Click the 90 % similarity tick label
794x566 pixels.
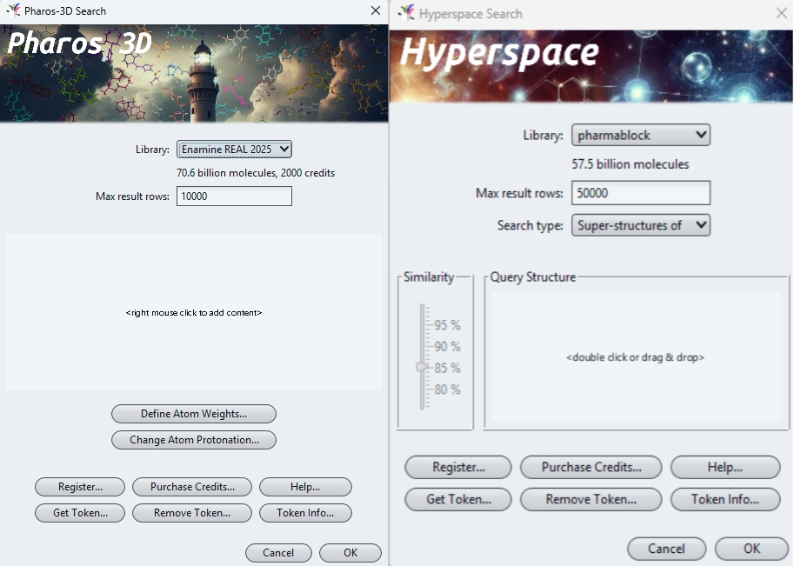447,347
